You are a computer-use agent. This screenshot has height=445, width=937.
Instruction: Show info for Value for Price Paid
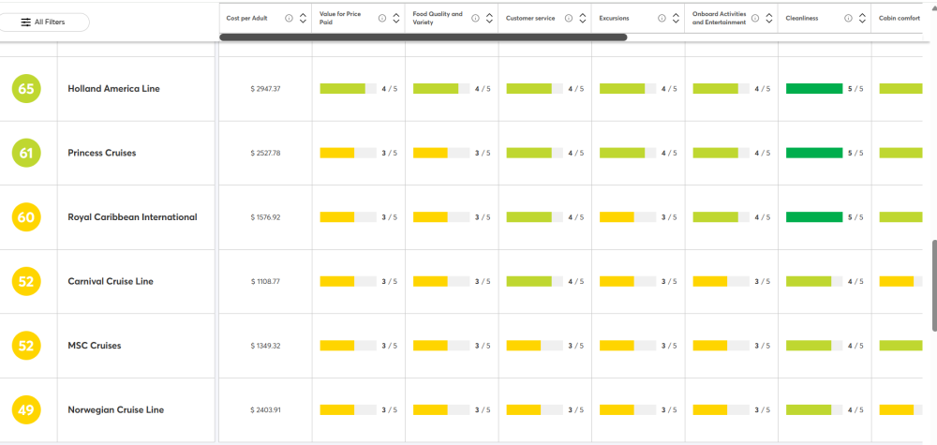pos(382,19)
